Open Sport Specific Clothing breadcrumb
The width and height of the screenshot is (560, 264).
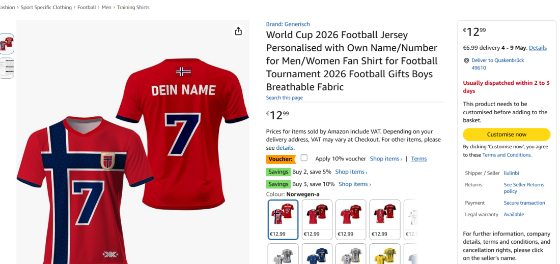46,8
